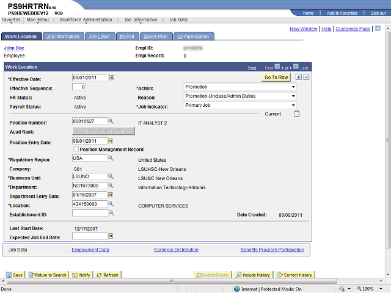
Task: Expand the Job Indicator dropdown
Action: tap(293, 106)
